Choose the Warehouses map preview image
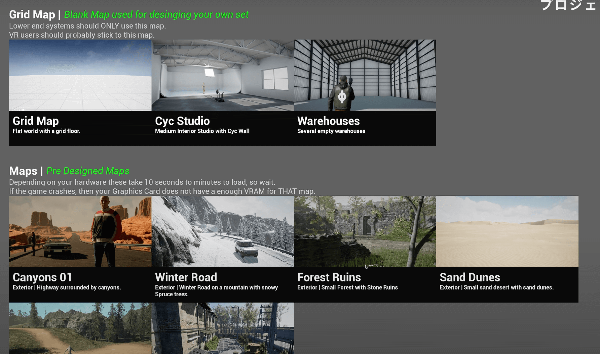The image size is (600, 354). [365, 75]
